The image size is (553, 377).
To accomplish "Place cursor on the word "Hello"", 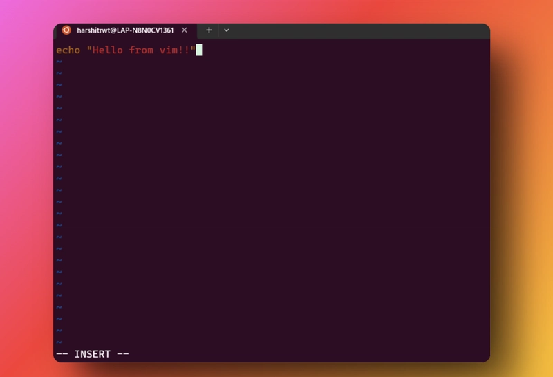I will pyautogui.click(x=108, y=50).
